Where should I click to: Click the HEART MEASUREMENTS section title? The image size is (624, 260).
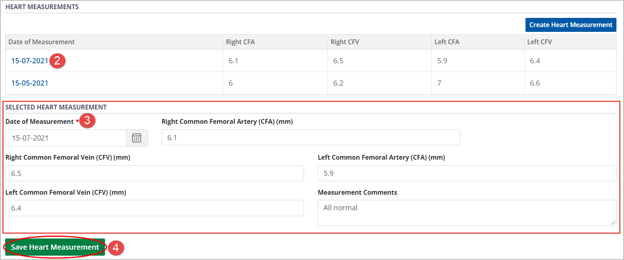click(x=42, y=7)
